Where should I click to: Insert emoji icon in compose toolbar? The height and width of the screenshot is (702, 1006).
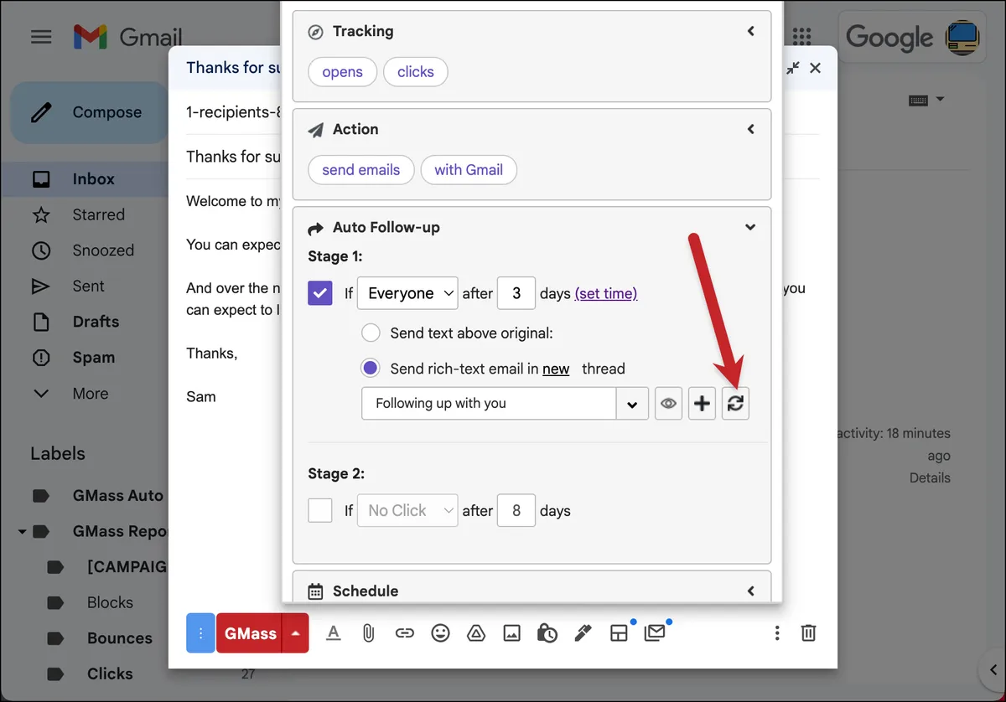(x=440, y=633)
